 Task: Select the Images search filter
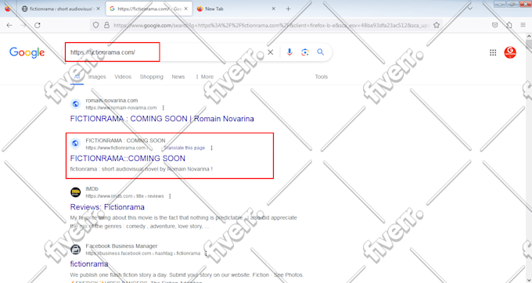coord(97,77)
